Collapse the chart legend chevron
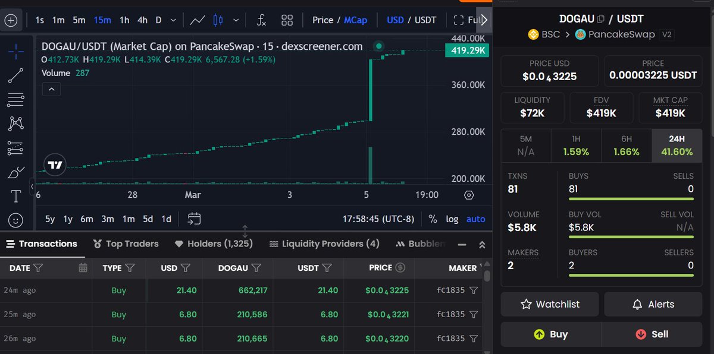714x354 pixels. pyautogui.click(x=51, y=90)
